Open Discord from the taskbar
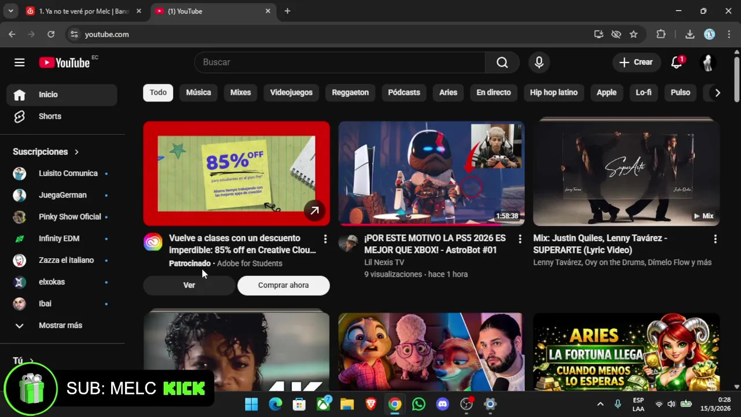741x417 pixels. 442,404
